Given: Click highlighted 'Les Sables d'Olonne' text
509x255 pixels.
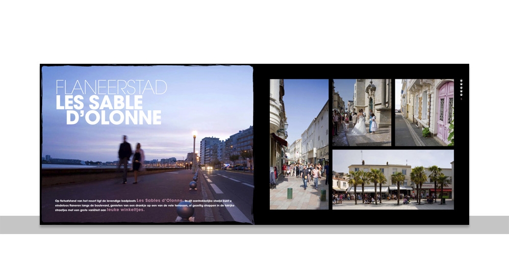Looking at the screenshot, I should pos(160,200).
